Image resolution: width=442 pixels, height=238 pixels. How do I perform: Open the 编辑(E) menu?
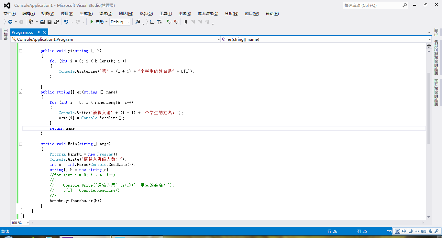pos(28,13)
